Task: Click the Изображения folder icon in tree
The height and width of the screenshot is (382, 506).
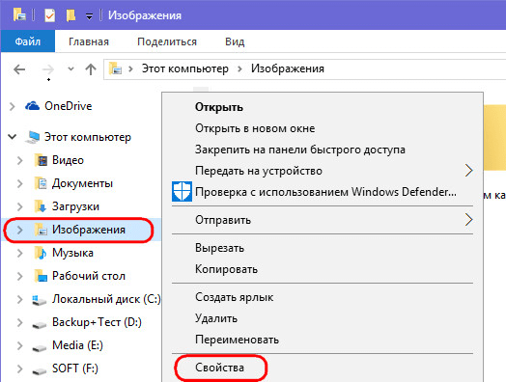Action: pos(41,230)
